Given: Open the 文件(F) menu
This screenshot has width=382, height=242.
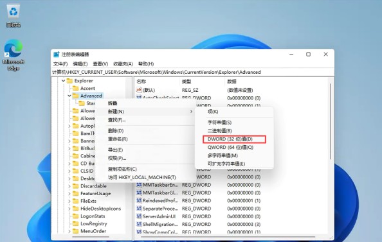Looking at the screenshot, I should [60, 64].
